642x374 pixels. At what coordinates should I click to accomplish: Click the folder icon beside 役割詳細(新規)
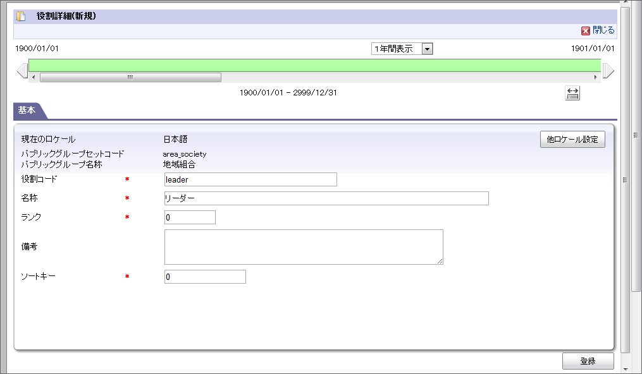[21, 16]
